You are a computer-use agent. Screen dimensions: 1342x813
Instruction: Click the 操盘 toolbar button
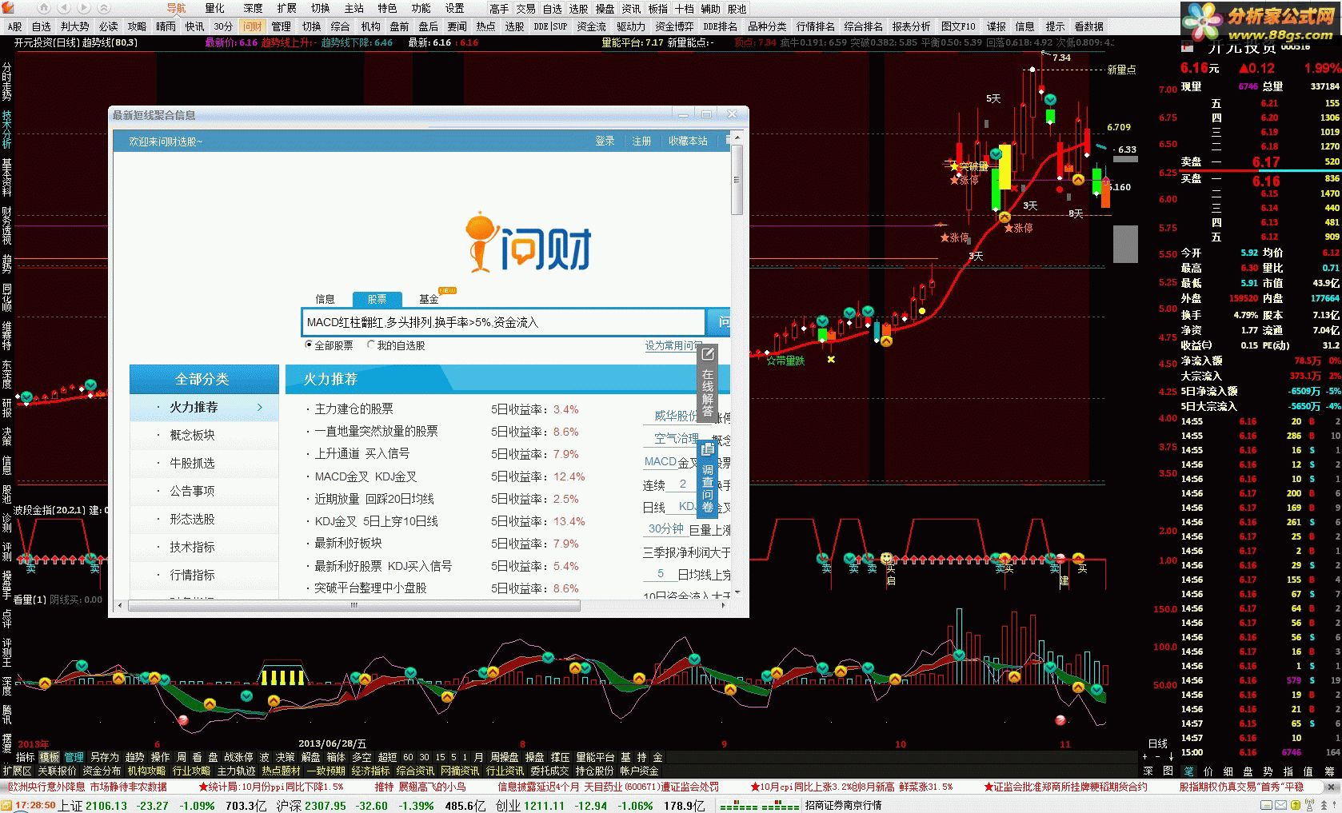605,9
